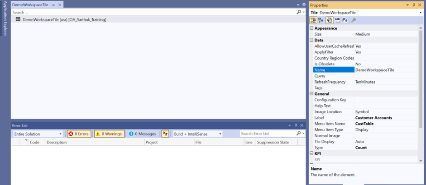426x185 pixels.
Task: Click the sort-by-order icon in Properties toolbar
Action: [345, 20]
